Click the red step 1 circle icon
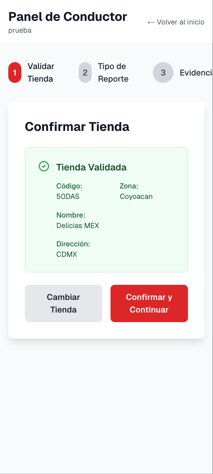The width and height of the screenshot is (213, 474). (x=14, y=72)
